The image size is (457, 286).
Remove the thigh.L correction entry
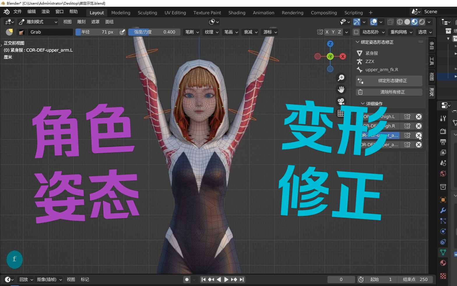[x=419, y=117]
